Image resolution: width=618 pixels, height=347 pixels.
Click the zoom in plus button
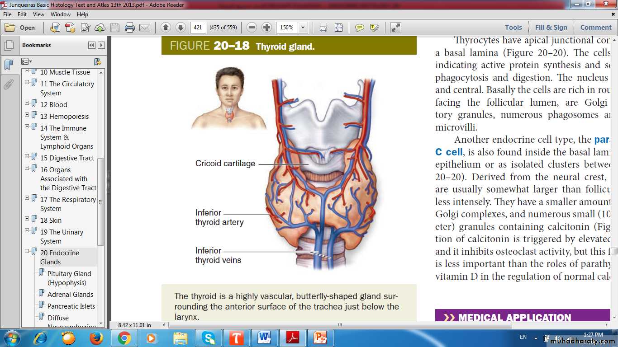(267, 28)
